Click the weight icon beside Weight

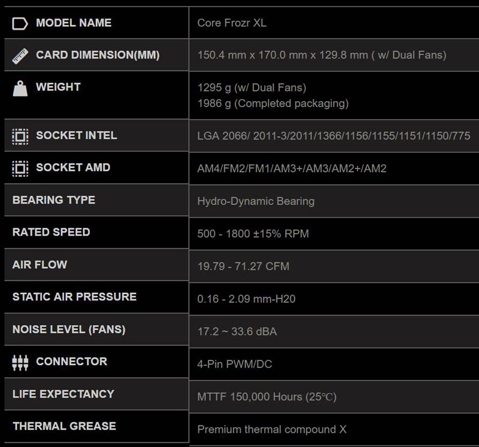(x=20, y=88)
